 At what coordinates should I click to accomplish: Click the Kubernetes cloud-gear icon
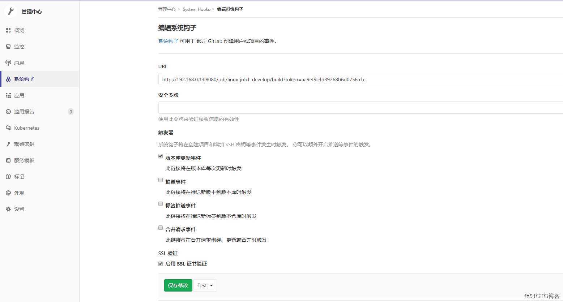click(x=8, y=128)
